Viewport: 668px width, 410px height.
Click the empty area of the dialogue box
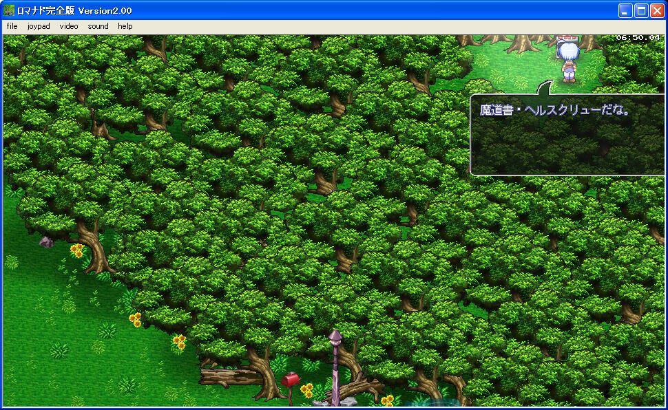pos(568,148)
